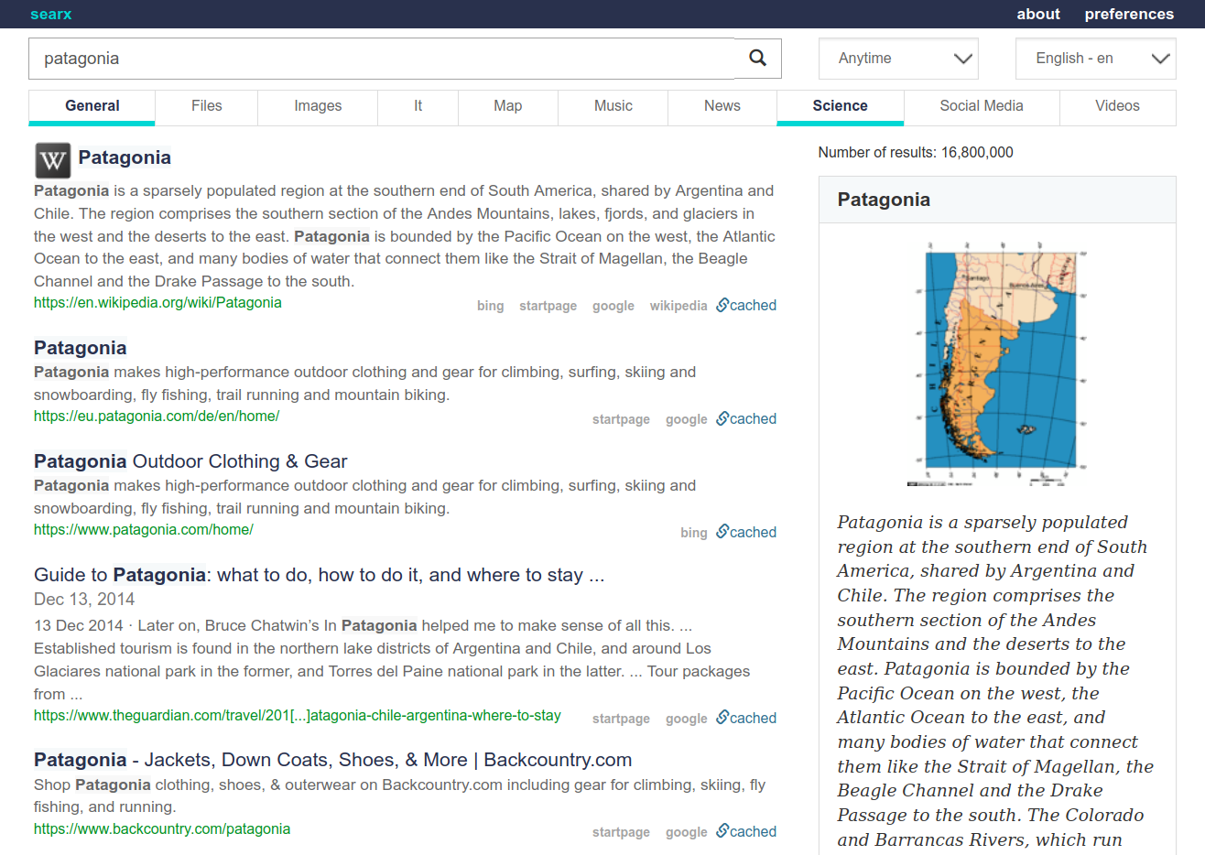Open the about page link
The height and width of the screenshot is (855, 1205).
click(x=1038, y=14)
